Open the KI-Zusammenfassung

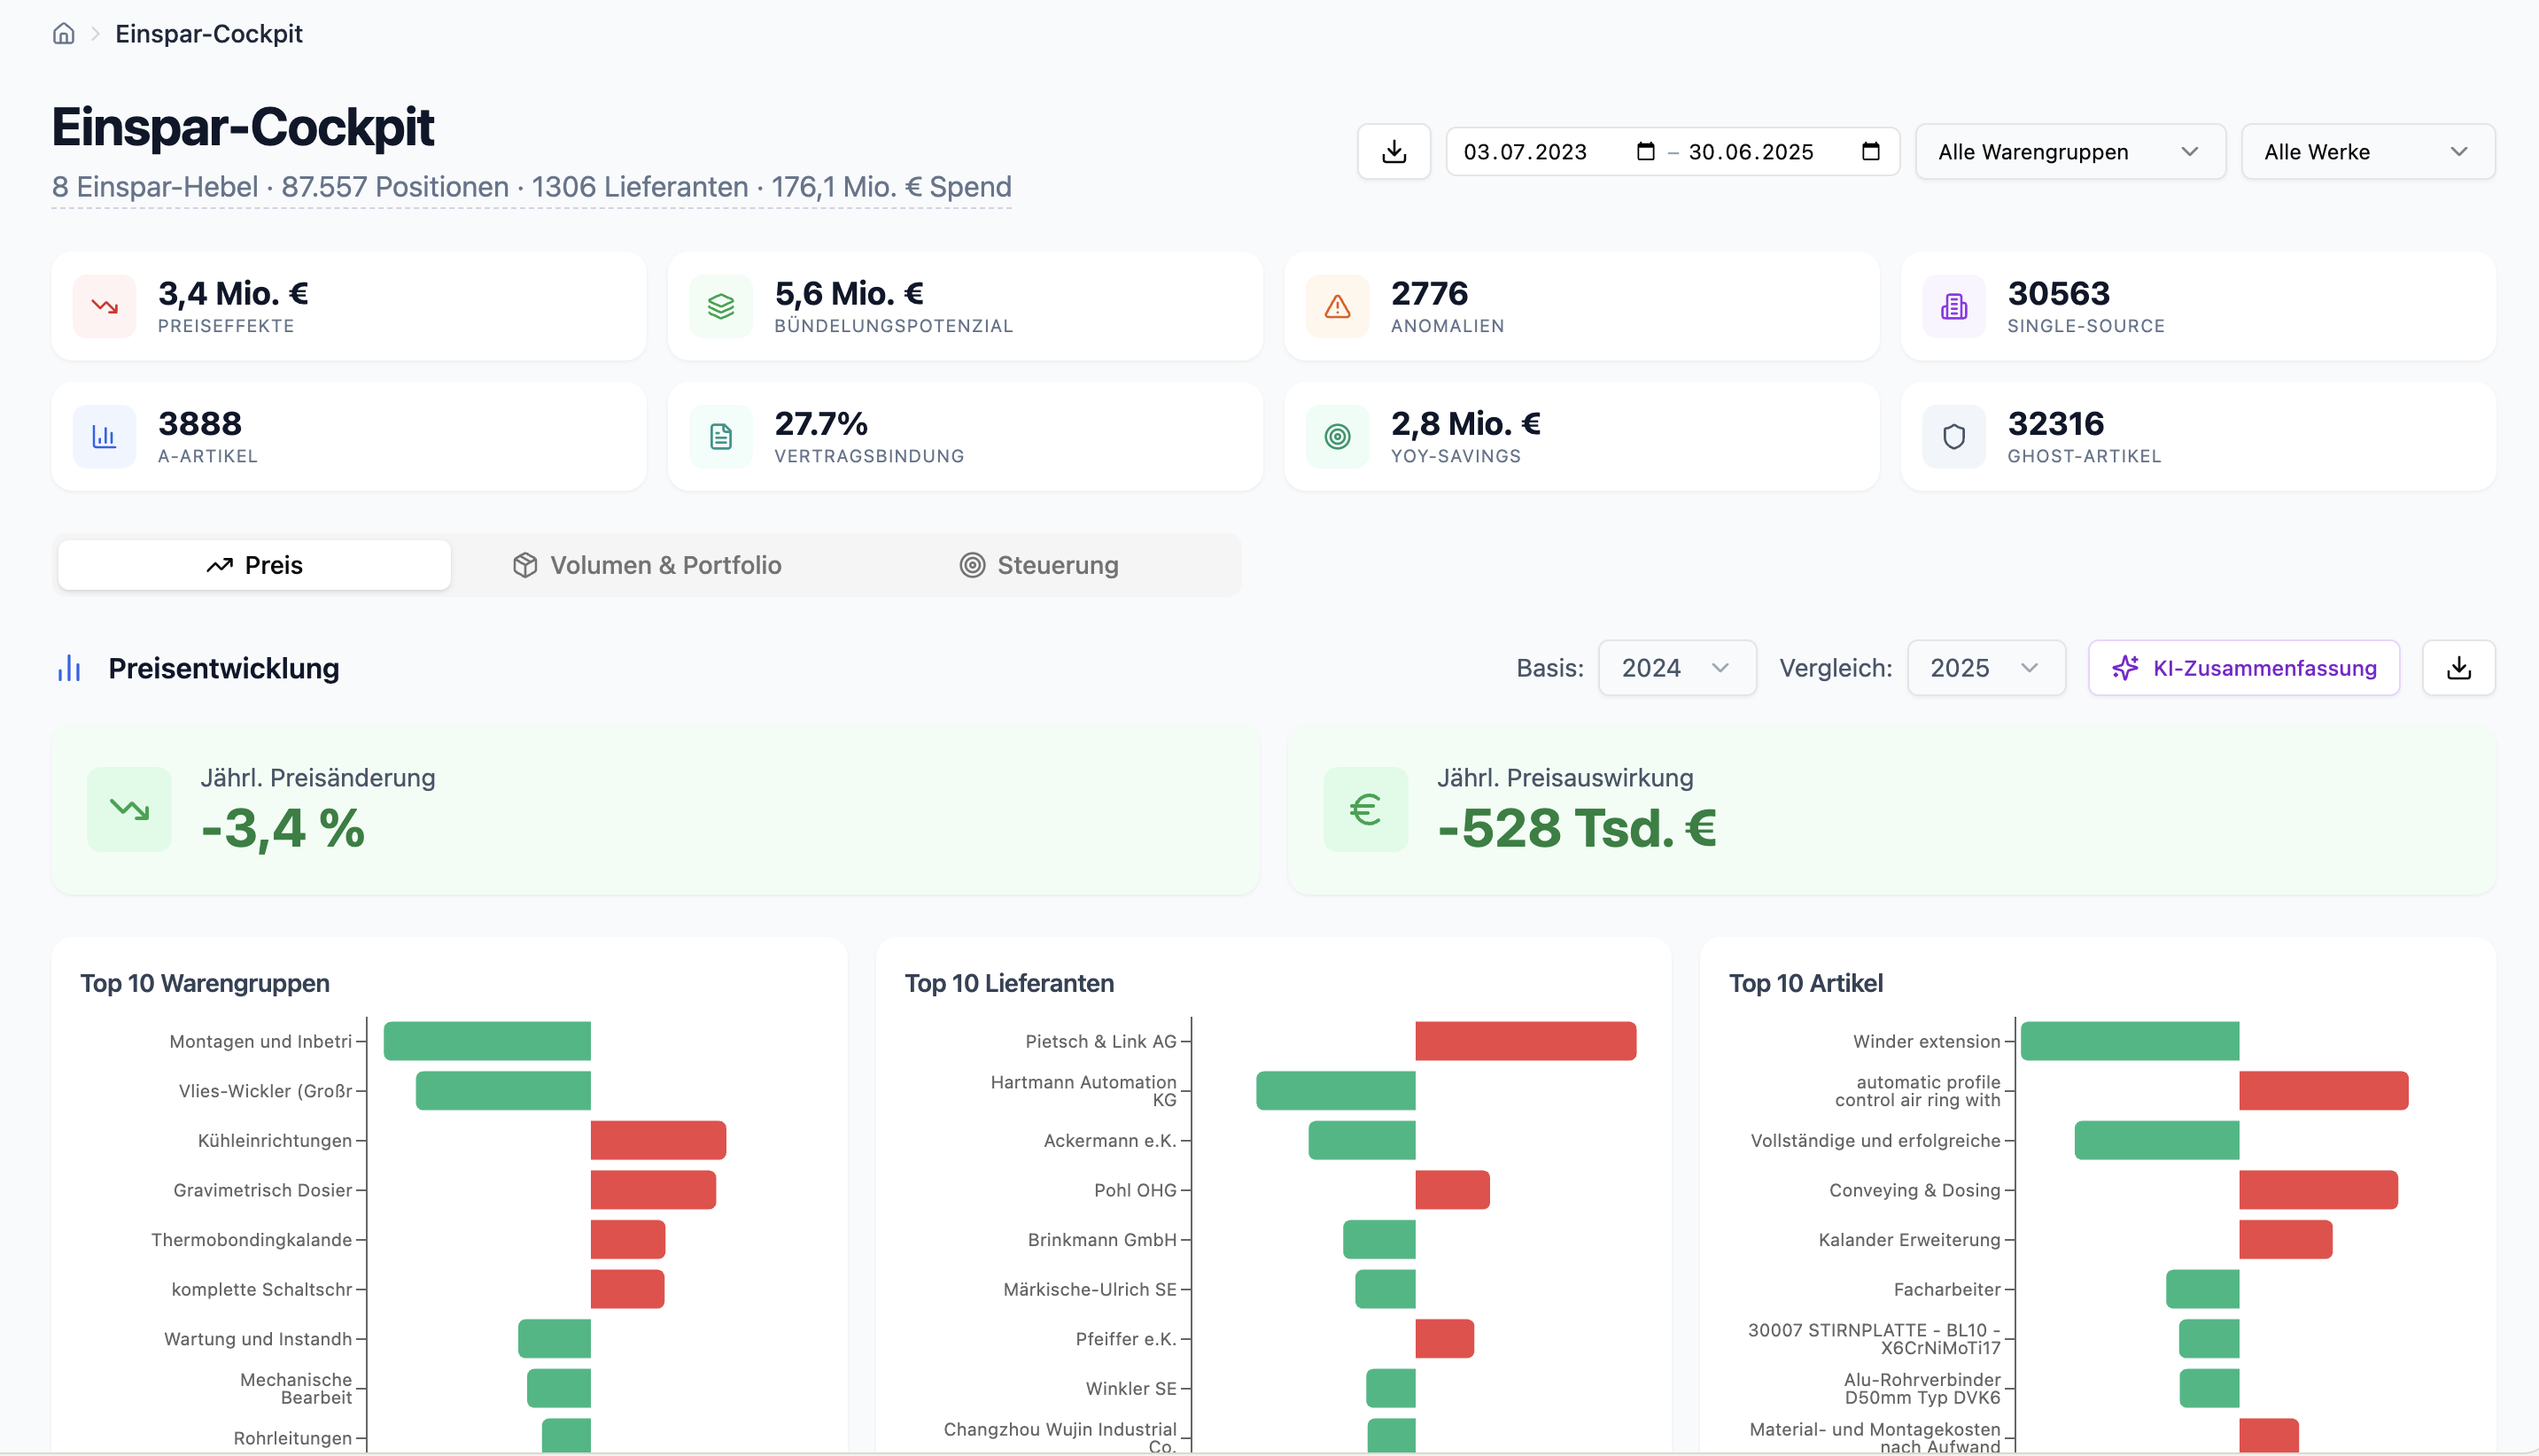coord(2243,668)
